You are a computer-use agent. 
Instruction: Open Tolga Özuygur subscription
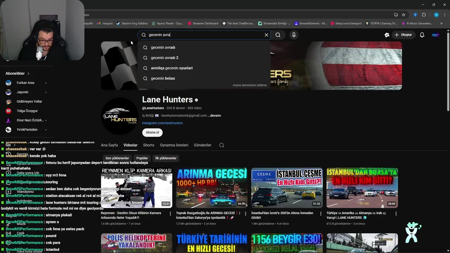[x=26, y=111]
